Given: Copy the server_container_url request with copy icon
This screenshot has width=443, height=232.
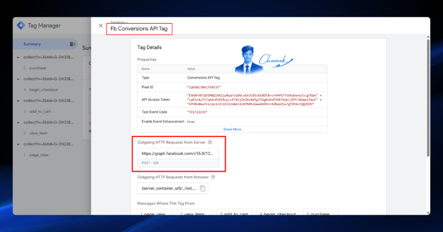Looking at the screenshot, I should [202, 188].
